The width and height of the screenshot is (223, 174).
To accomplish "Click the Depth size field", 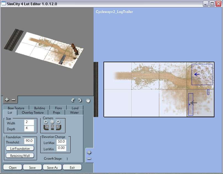I will [x=29, y=129].
